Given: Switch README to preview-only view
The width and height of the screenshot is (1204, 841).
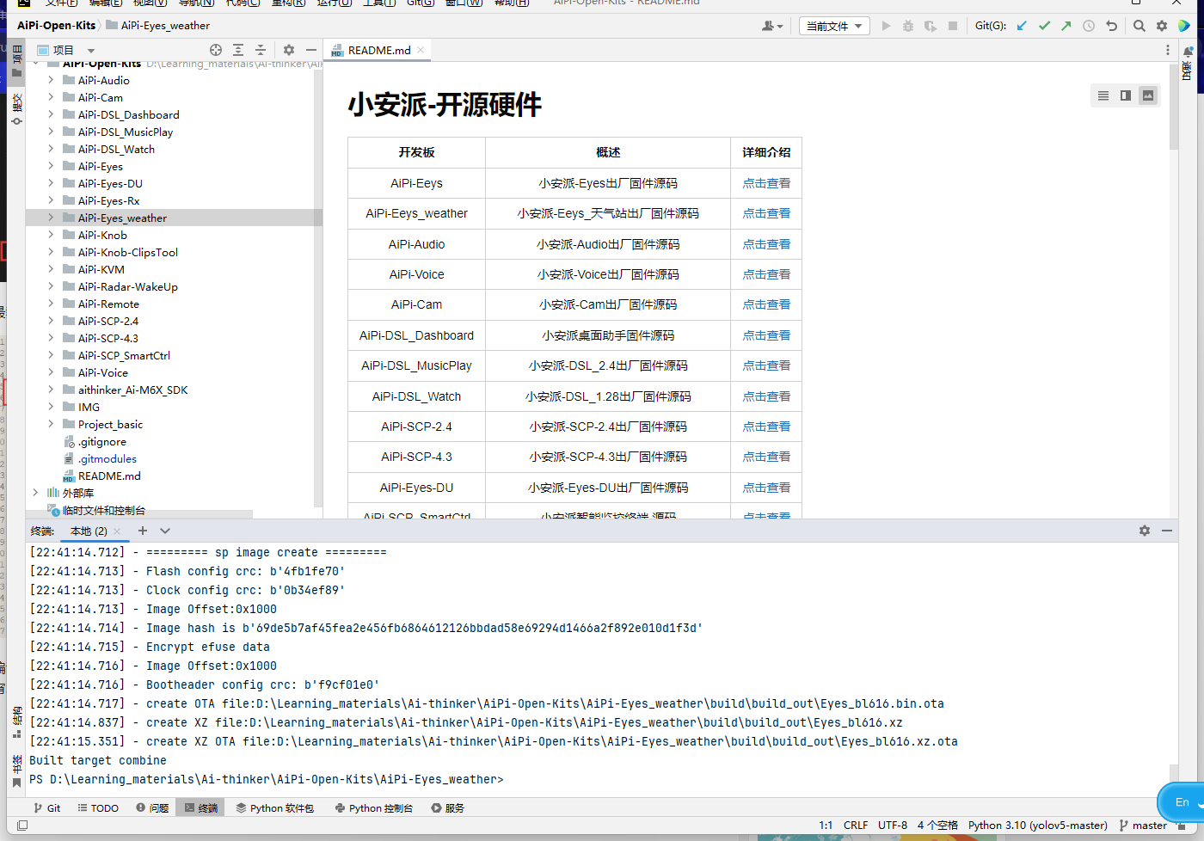Looking at the screenshot, I should pyautogui.click(x=1148, y=95).
